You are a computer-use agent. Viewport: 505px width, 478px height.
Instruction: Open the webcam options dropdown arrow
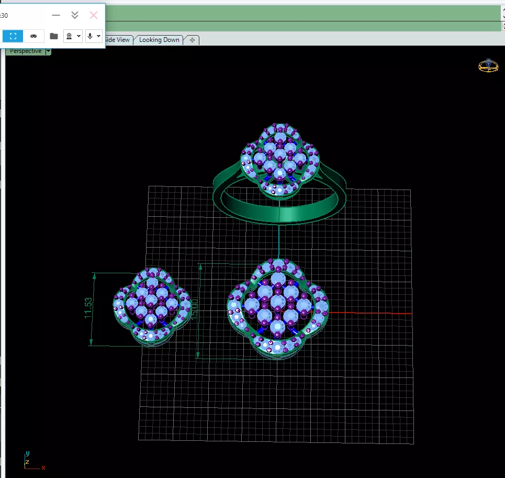click(78, 36)
